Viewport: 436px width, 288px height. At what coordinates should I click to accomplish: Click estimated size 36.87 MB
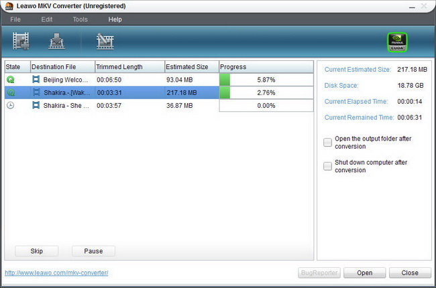(180, 106)
